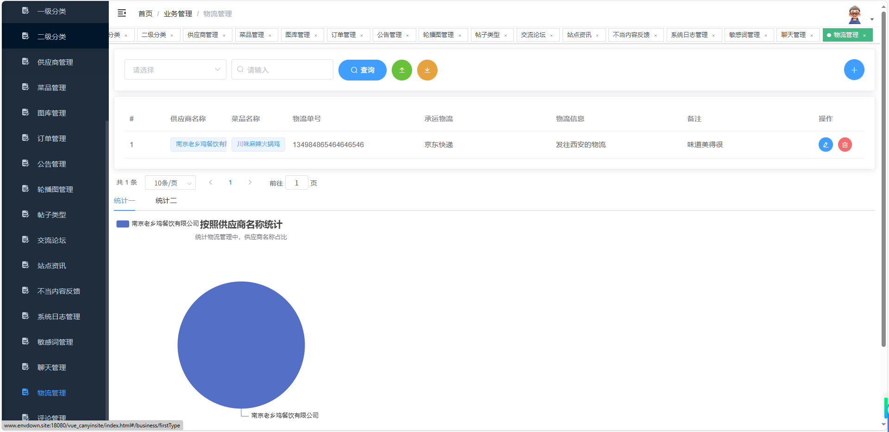Open the 请选择 dropdown
This screenshot has height=432, width=889.
pyautogui.click(x=175, y=69)
